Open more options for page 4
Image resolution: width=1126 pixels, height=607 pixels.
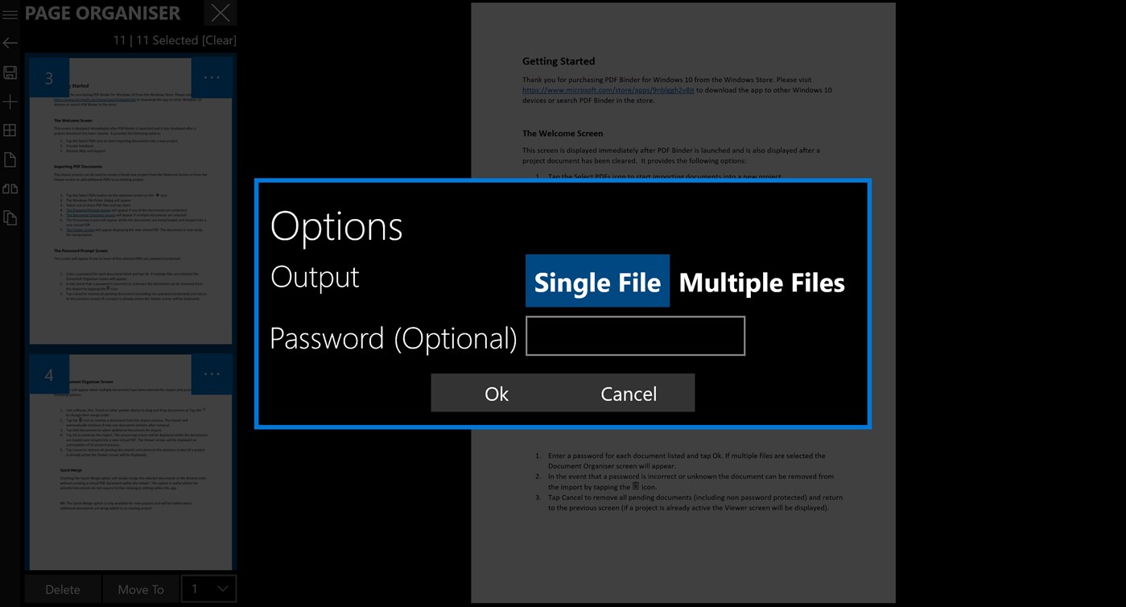pyautogui.click(x=212, y=374)
